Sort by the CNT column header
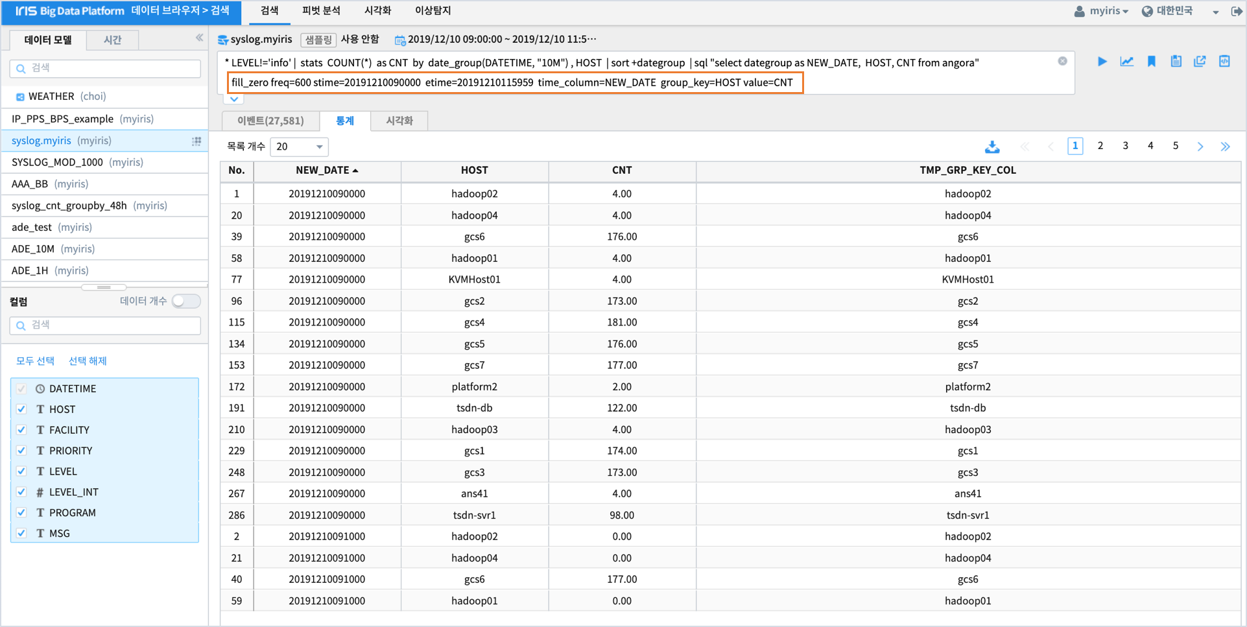Image resolution: width=1247 pixels, height=627 pixels. (x=622, y=170)
